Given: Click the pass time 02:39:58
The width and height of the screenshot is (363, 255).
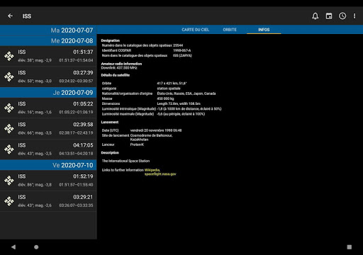Looking at the screenshot, I should [83, 125].
